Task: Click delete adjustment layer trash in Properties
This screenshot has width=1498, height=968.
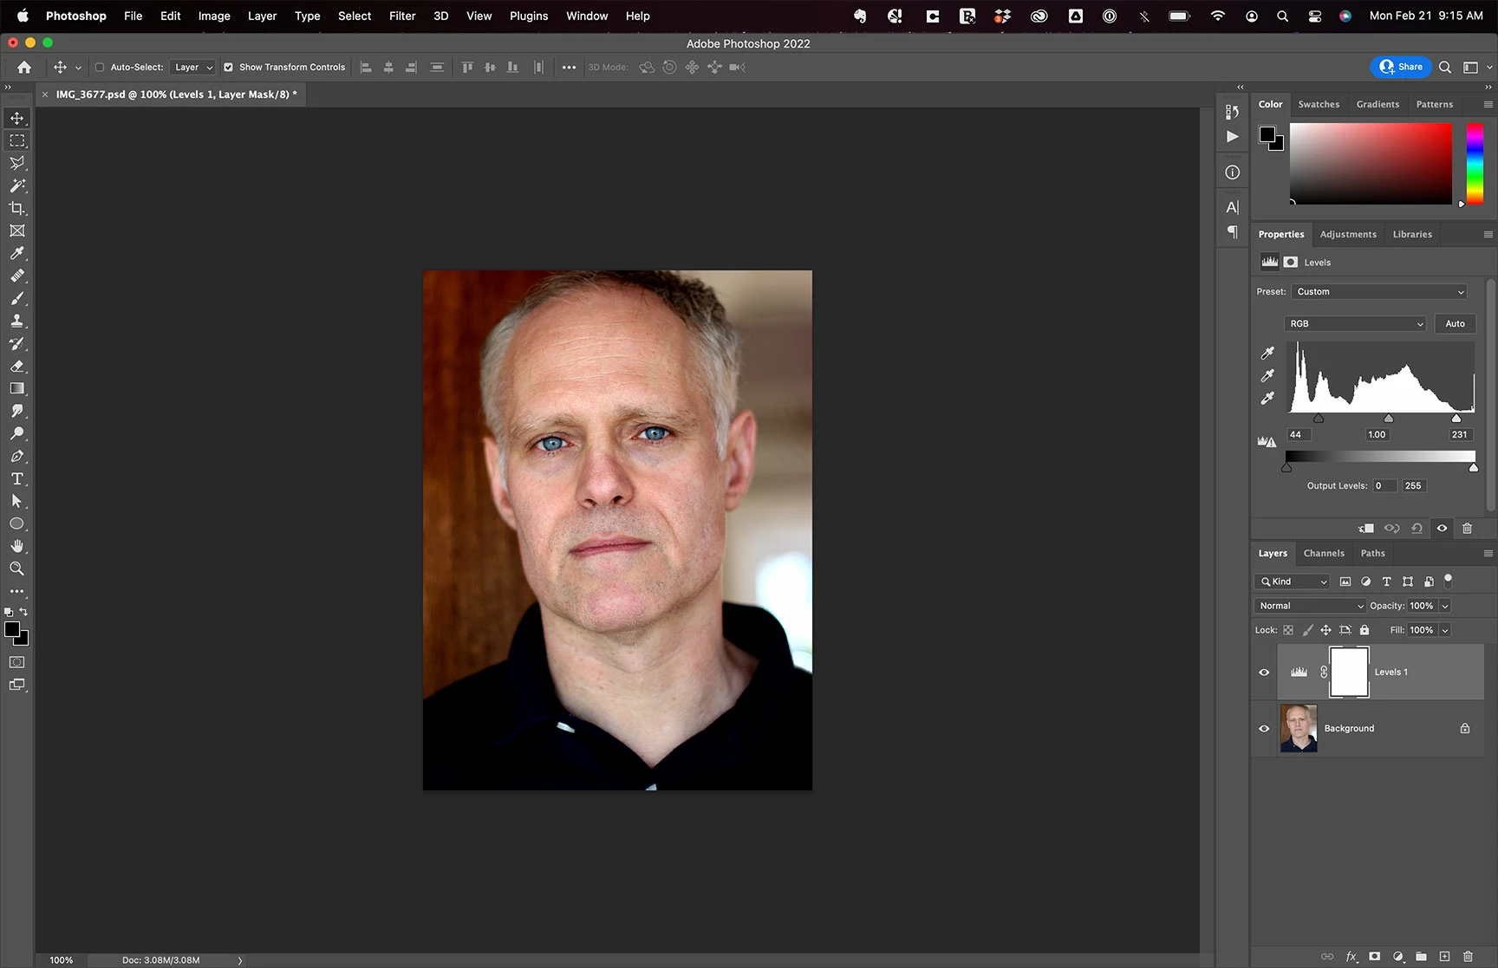Action: 1467,528
